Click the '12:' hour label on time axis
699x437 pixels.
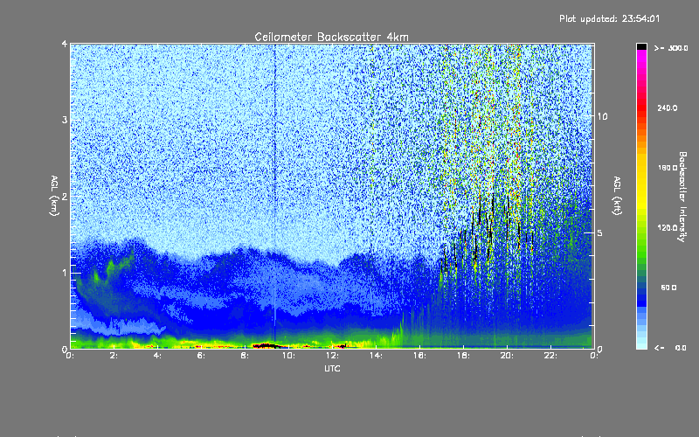tap(332, 356)
